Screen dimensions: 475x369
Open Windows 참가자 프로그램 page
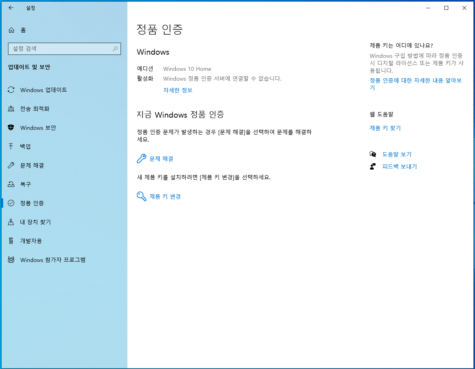64,260
